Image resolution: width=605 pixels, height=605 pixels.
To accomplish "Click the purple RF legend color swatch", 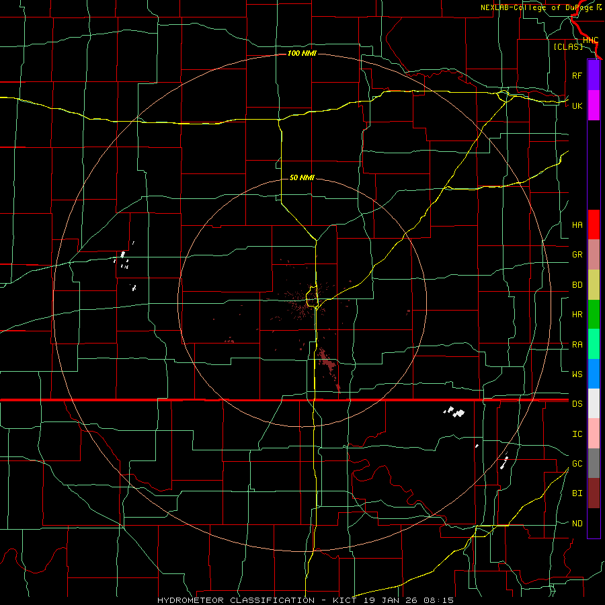I will (594, 75).
